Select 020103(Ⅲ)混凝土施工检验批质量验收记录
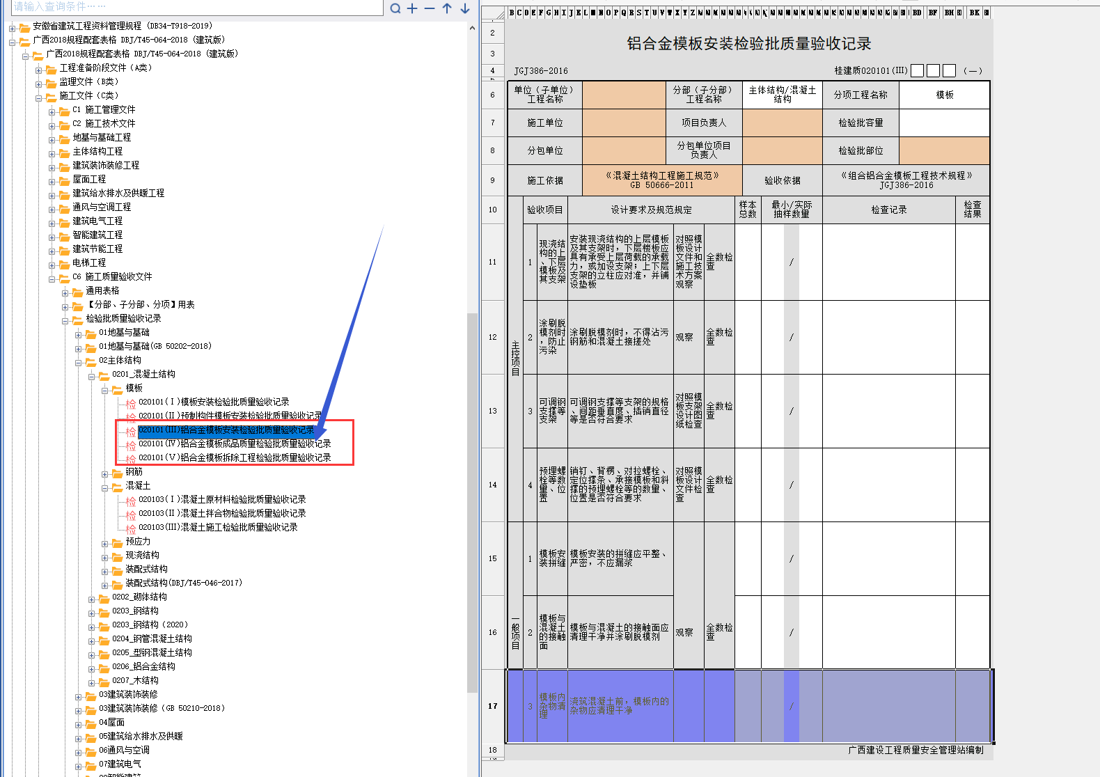 (x=218, y=527)
